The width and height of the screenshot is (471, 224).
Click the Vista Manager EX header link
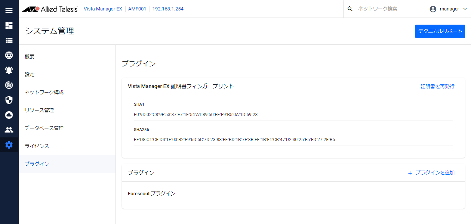(x=103, y=9)
